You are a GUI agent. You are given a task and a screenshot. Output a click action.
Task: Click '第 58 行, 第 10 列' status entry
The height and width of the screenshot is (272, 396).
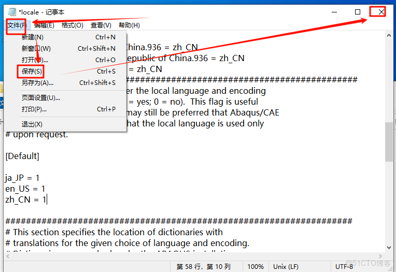click(x=203, y=267)
